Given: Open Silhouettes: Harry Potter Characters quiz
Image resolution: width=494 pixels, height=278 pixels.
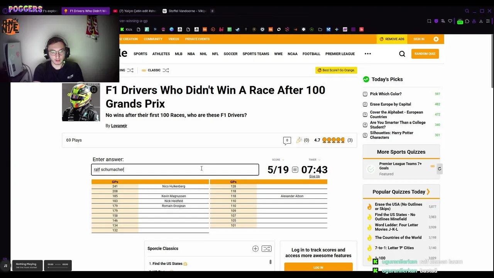Looking at the screenshot, I should pyautogui.click(x=392, y=135).
